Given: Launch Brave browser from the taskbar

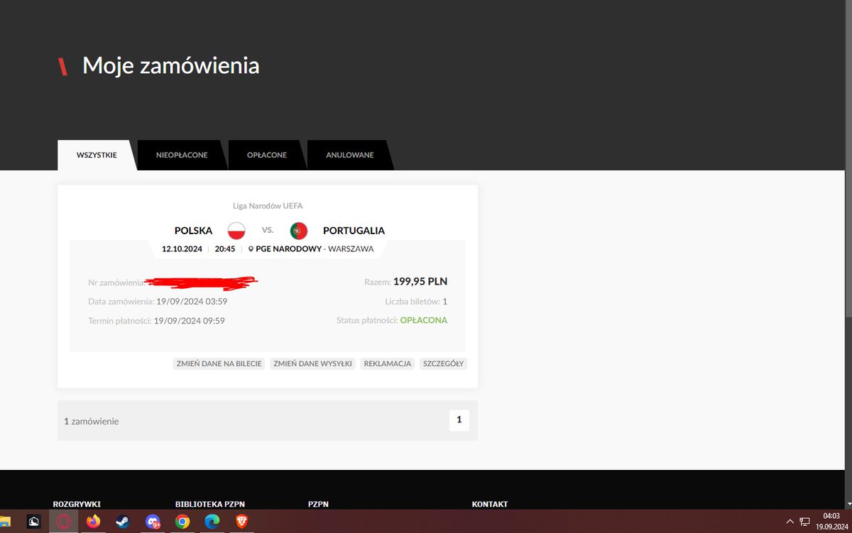Looking at the screenshot, I should pos(242,522).
